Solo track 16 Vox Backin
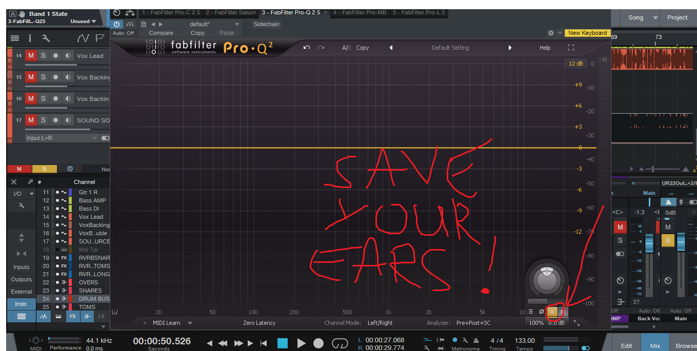This screenshot has height=351, width=697. tap(43, 98)
